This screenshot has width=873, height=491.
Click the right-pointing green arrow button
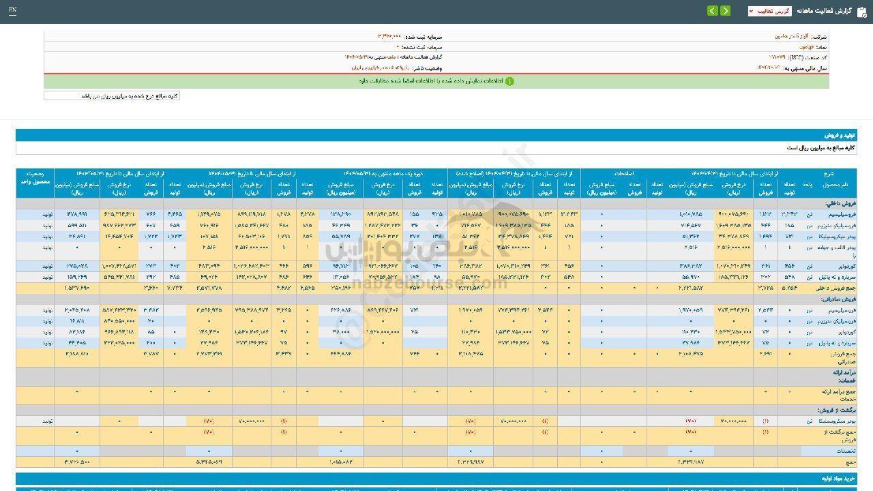point(725,11)
